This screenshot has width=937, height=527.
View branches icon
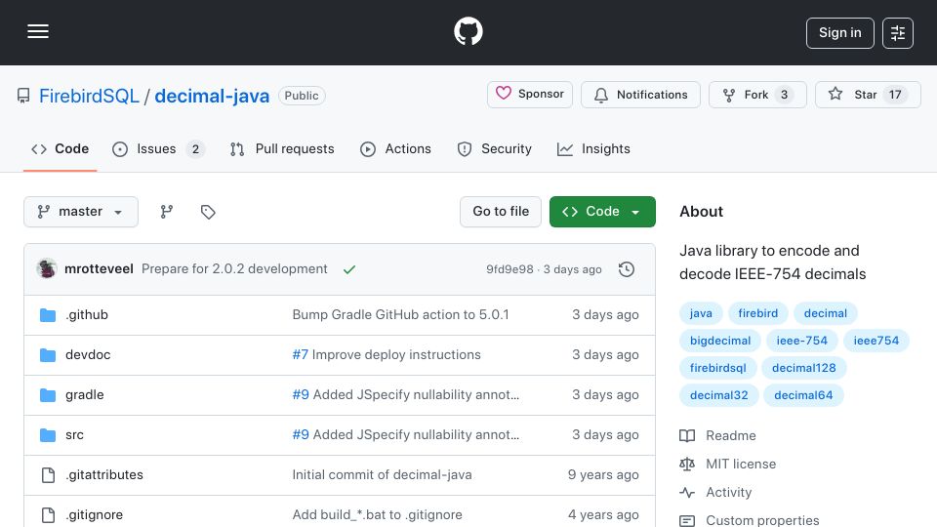pos(167,212)
